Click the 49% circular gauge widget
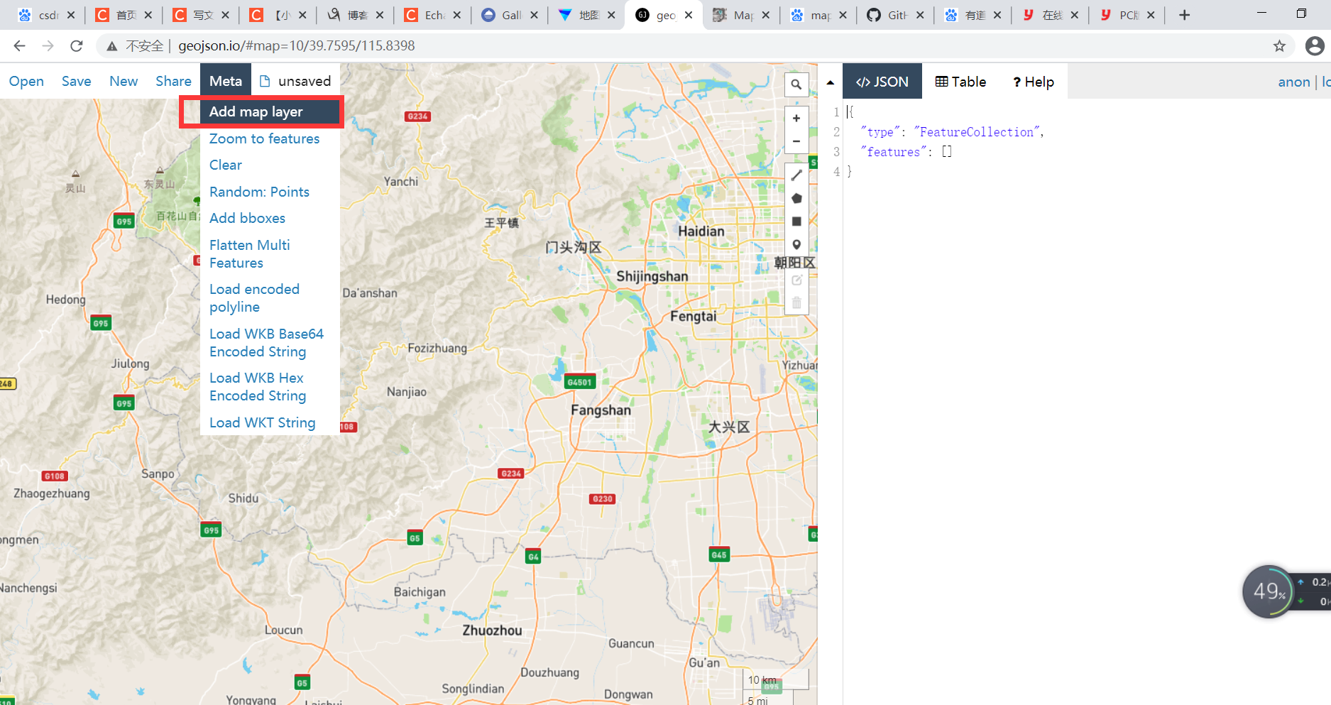Viewport: 1331px width, 705px height. point(1270,591)
